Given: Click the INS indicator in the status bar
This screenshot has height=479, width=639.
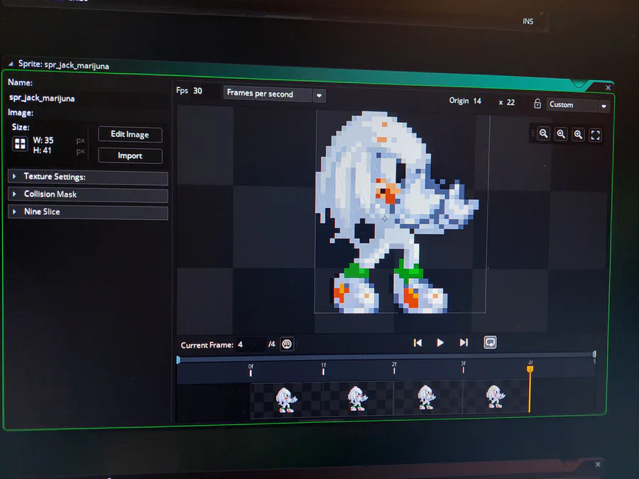Looking at the screenshot, I should 528,21.
